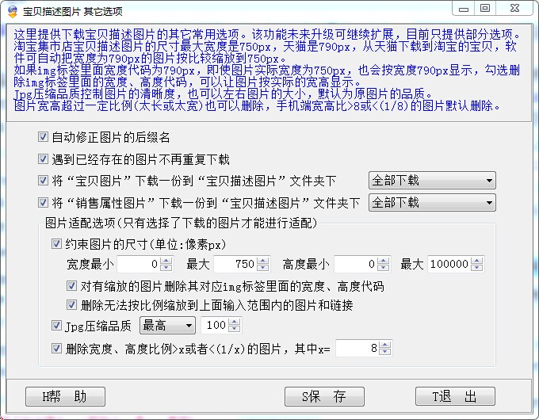Decrease 高度 最大 100000 with down arrow
Viewport: 539px width, 420px height.
pos(478,268)
